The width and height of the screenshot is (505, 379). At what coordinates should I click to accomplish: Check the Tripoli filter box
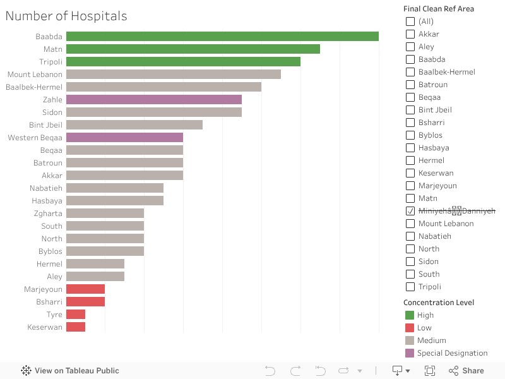pos(410,286)
